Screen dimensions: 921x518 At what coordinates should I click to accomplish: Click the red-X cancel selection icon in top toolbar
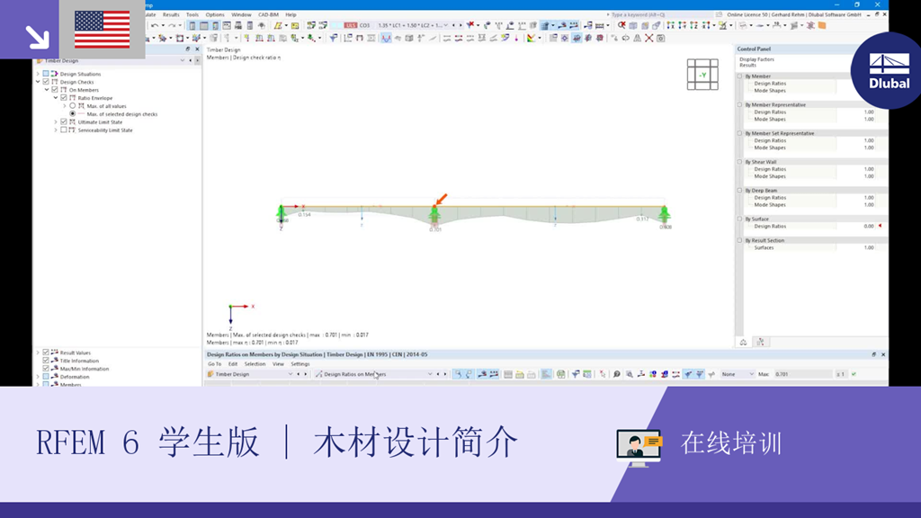coord(621,25)
